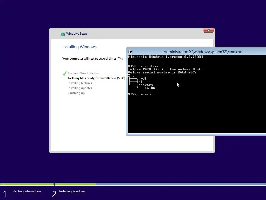Click the 'Collecting information' progress bar segment
This screenshot has height=200, width=266.
pyautogui.click(x=27, y=184)
